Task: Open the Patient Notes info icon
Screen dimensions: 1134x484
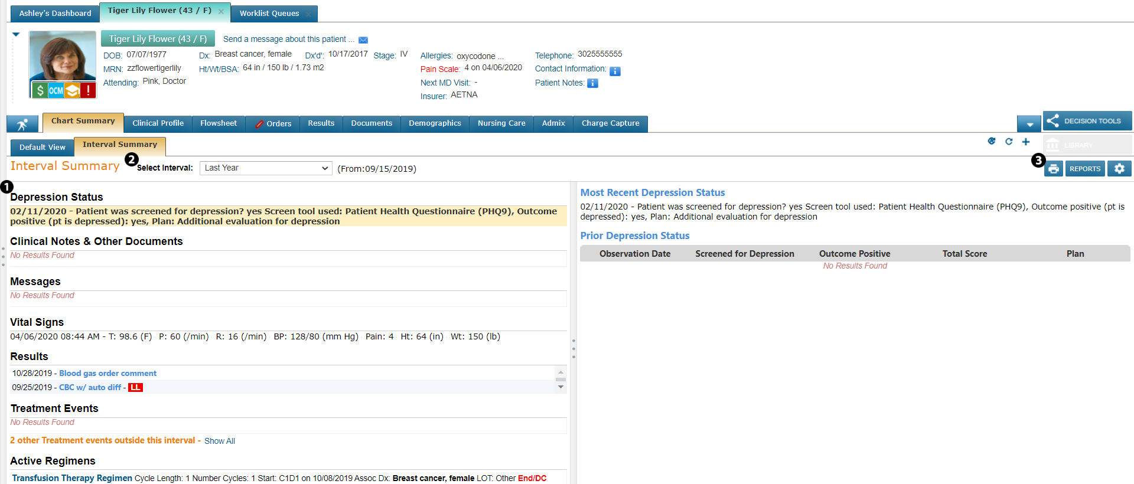Action: [x=592, y=83]
